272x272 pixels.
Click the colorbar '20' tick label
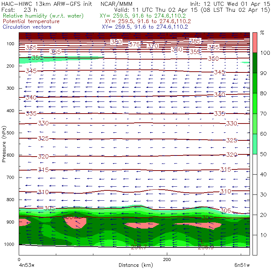[x=263, y=215]
